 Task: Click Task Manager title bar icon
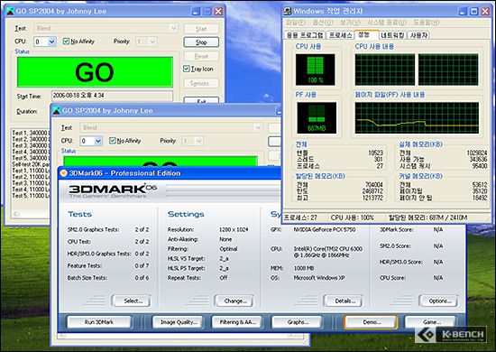click(x=288, y=12)
